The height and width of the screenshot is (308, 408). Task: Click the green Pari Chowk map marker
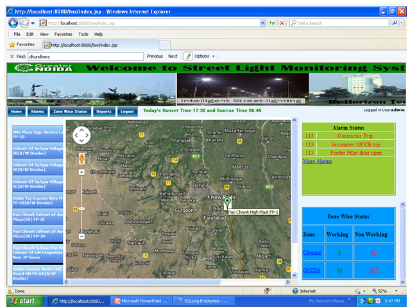pyautogui.click(x=227, y=203)
